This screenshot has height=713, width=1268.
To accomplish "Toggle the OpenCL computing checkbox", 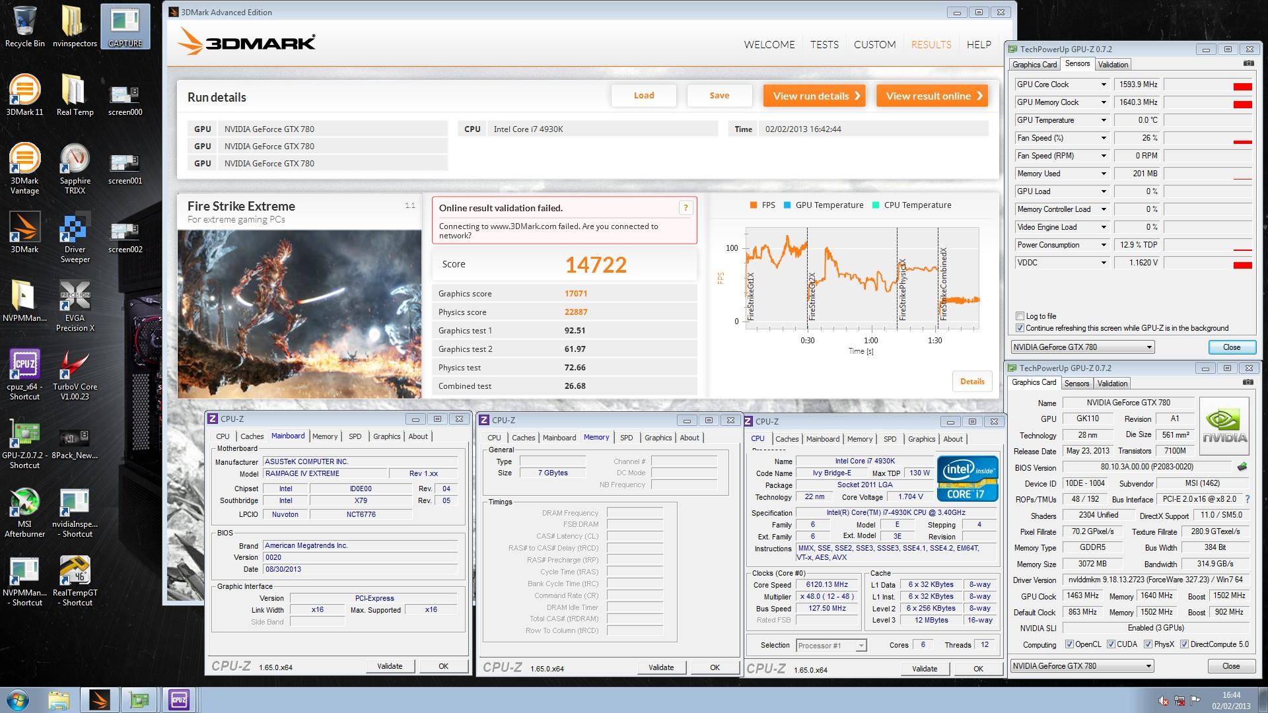I will [1069, 644].
